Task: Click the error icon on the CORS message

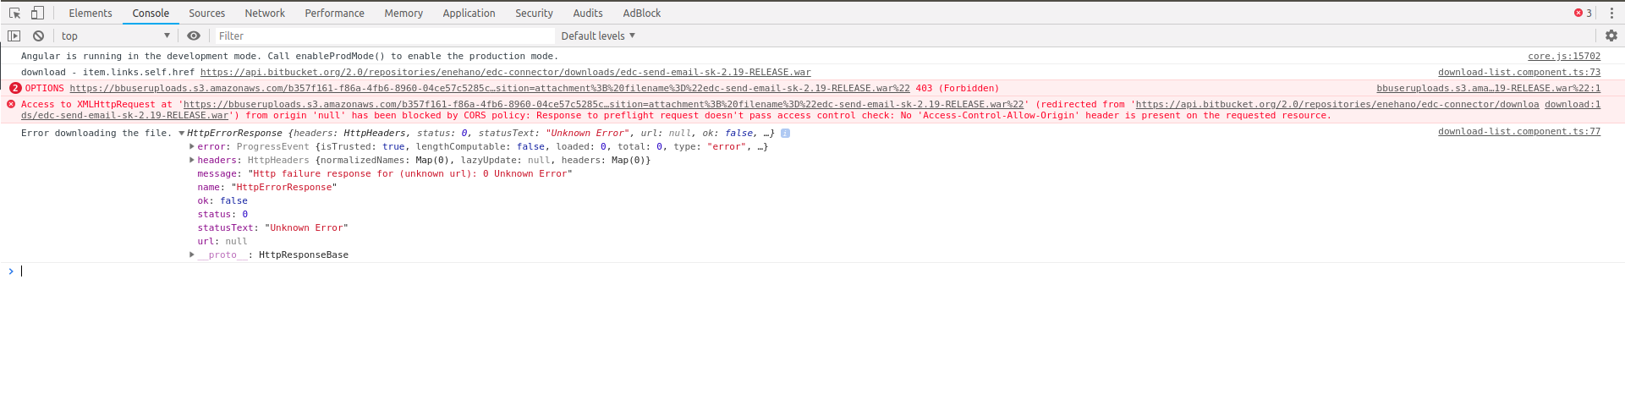Action: [11, 104]
